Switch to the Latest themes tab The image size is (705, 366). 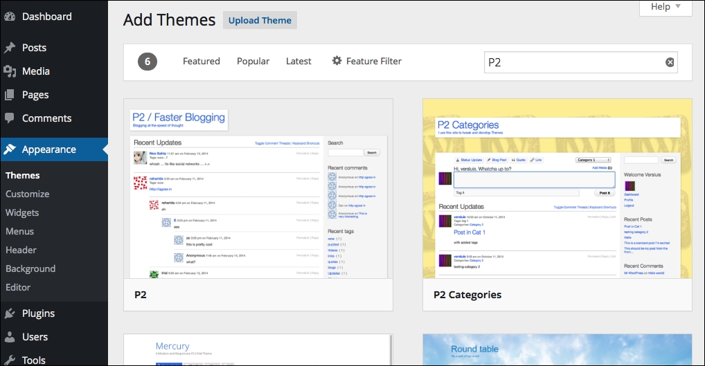point(298,61)
